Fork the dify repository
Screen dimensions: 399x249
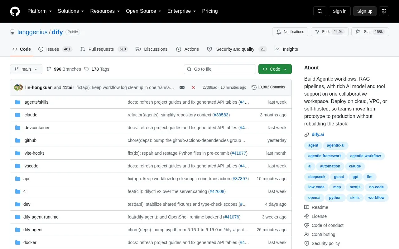click(x=329, y=32)
